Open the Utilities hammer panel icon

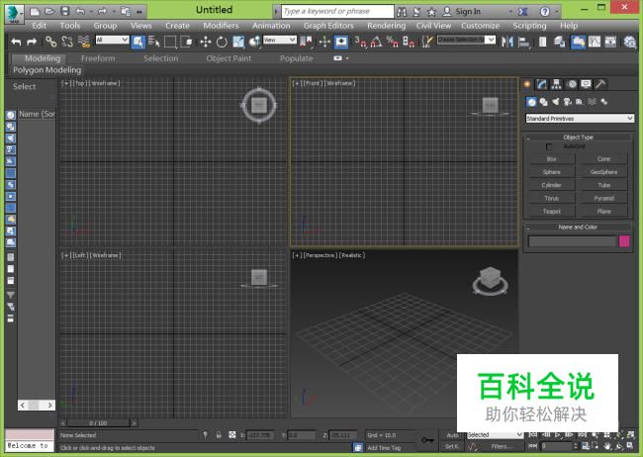[601, 84]
